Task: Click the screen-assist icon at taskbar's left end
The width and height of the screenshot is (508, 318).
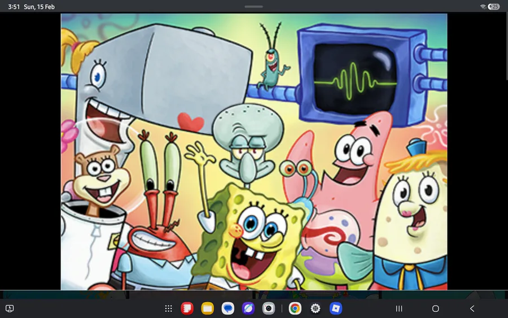Action: click(10, 308)
